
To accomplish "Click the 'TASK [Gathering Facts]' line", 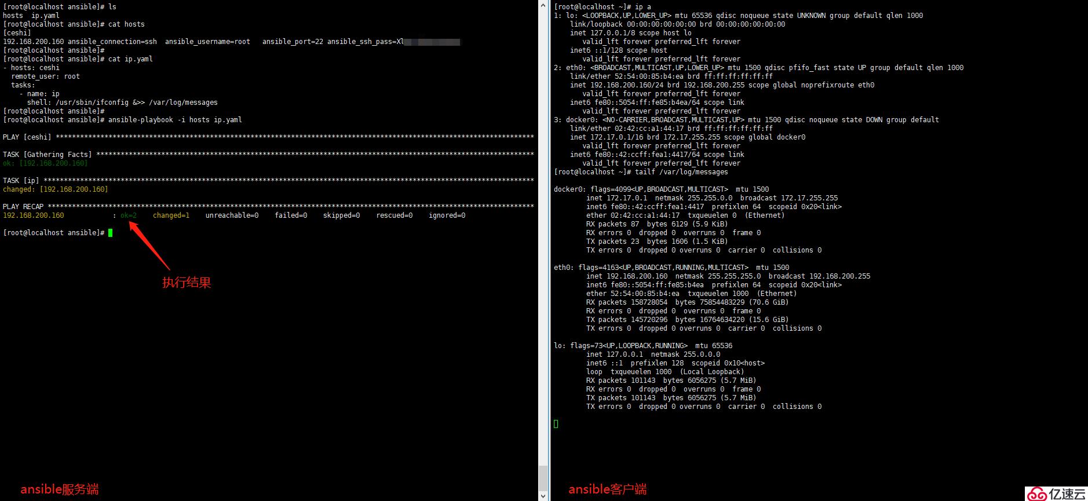I will [x=268, y=155].
